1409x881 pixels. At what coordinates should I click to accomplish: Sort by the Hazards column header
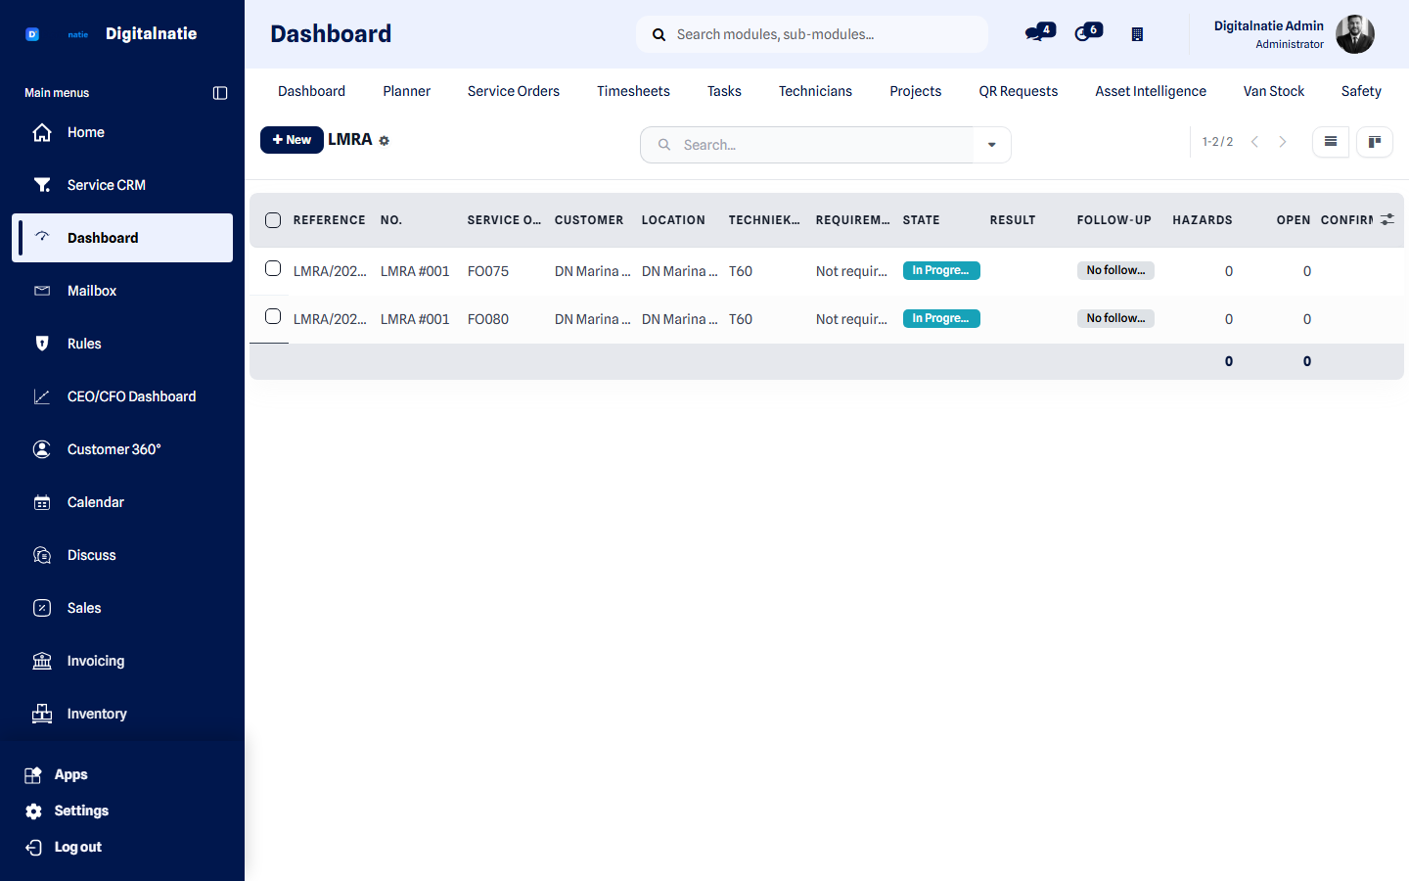coord(1203,220)
